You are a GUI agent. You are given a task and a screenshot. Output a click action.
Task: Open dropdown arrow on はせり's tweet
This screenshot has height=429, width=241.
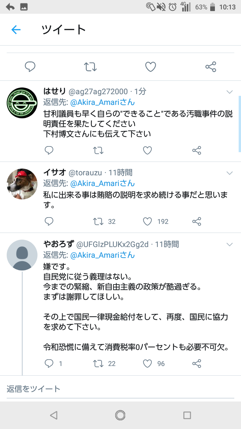click(x=230, y=92)
